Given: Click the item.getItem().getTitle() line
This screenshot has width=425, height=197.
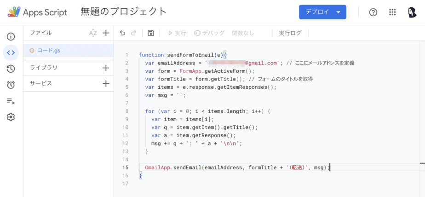Looking at the screenshot, I should [204, 127].
